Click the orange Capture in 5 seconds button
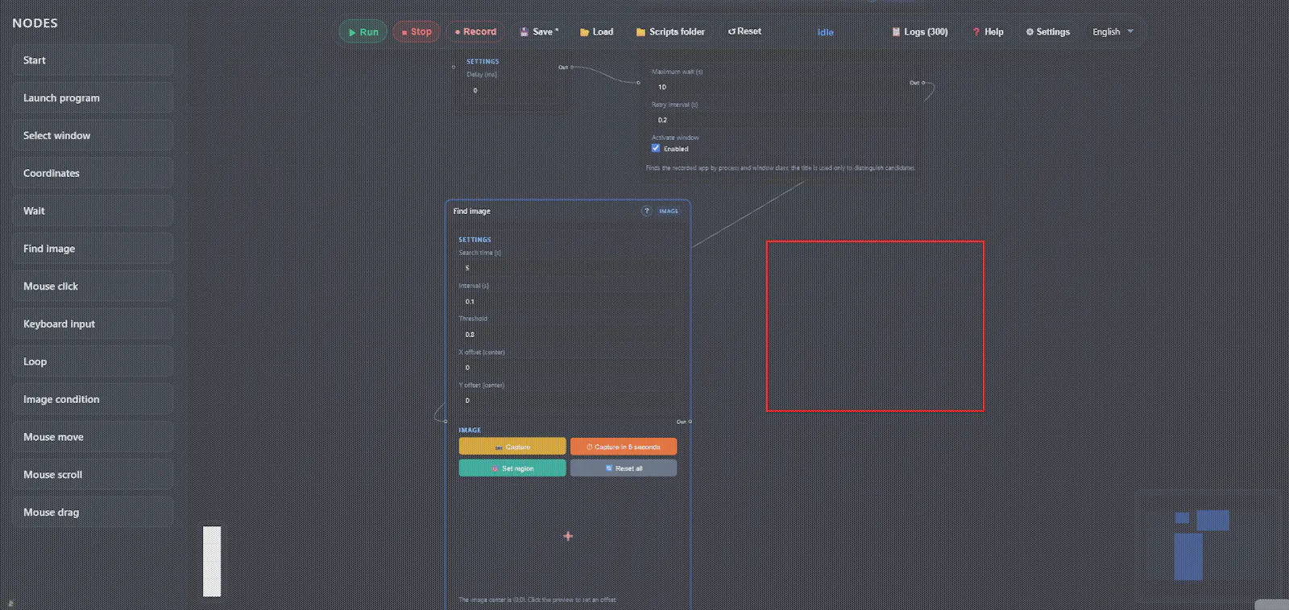1289x610 pixels. (624, 447)
